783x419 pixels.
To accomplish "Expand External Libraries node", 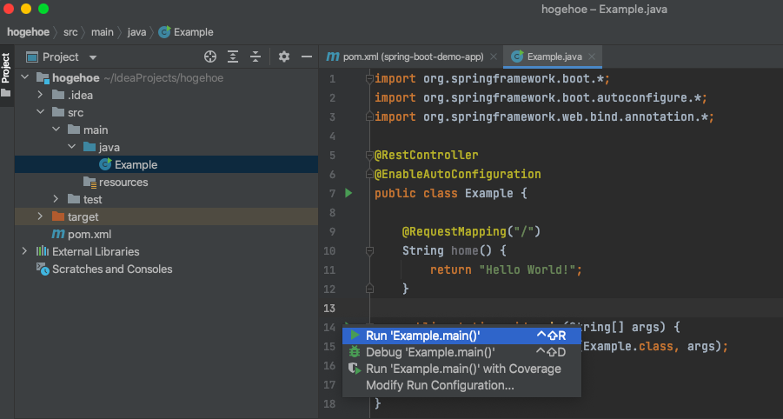I will (24, 251).
